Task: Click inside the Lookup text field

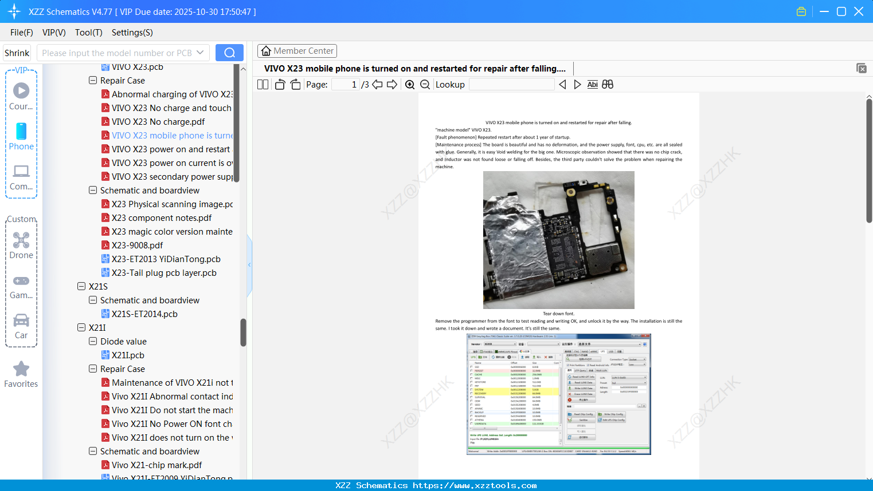Action: (511, 84)
